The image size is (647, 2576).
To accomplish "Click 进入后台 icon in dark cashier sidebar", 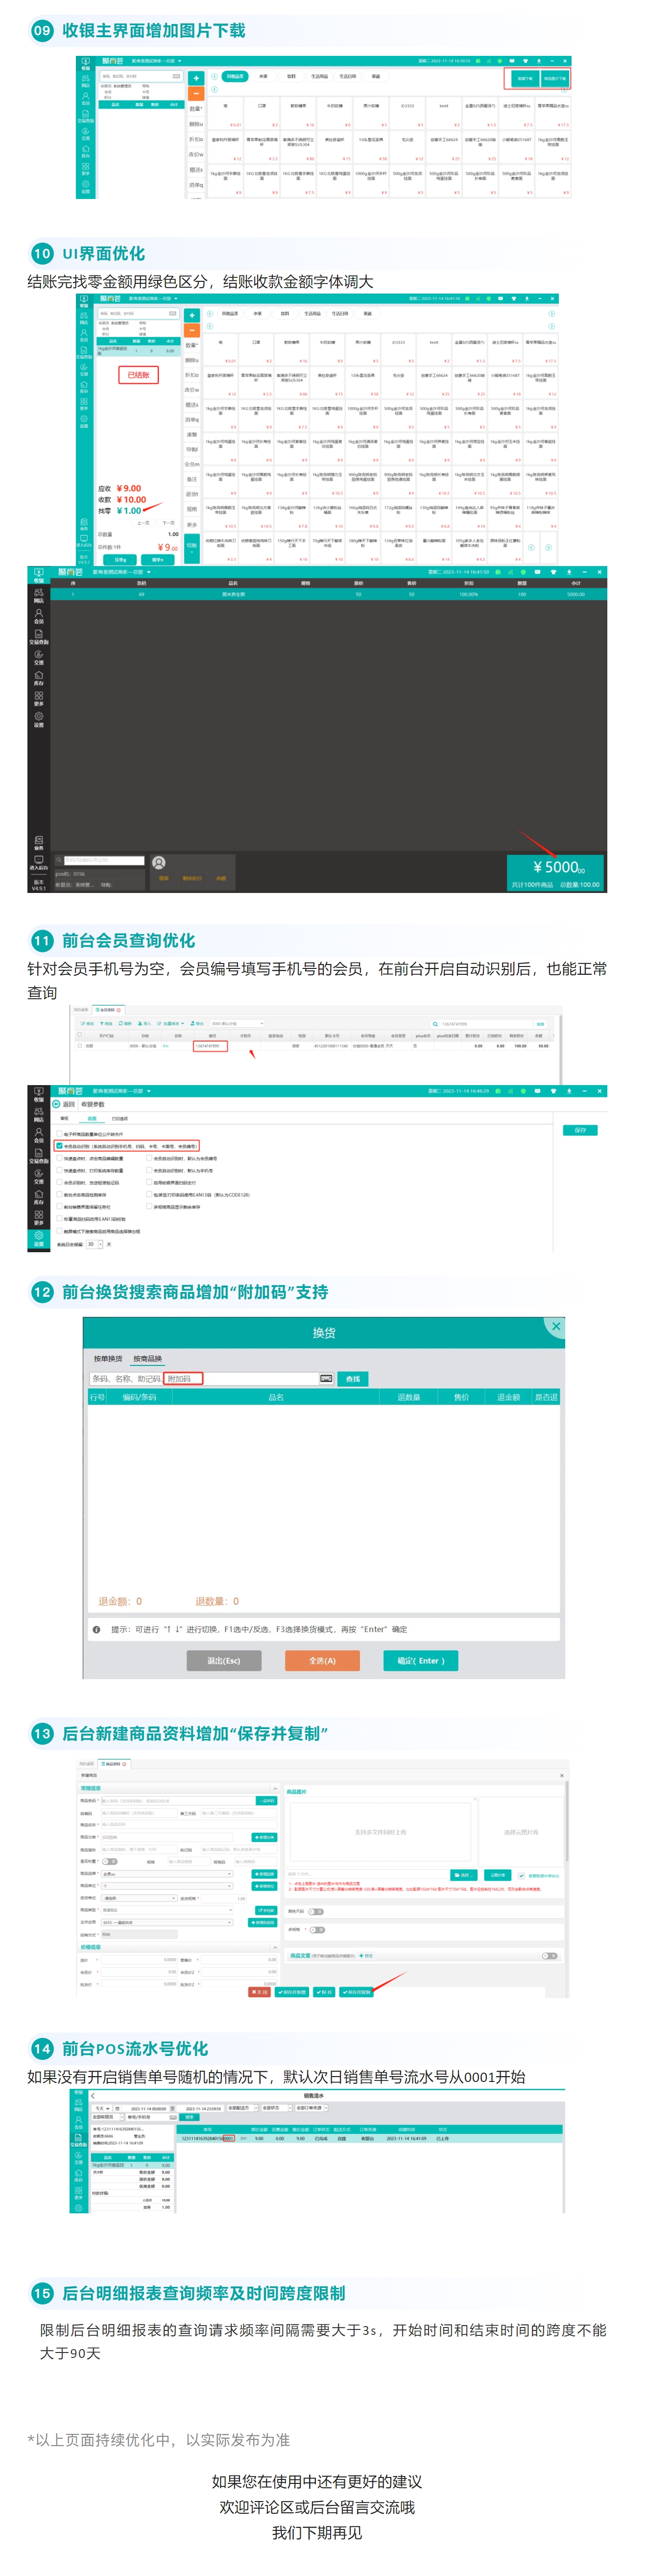I will pyautogui.click(x=38, y=862).
